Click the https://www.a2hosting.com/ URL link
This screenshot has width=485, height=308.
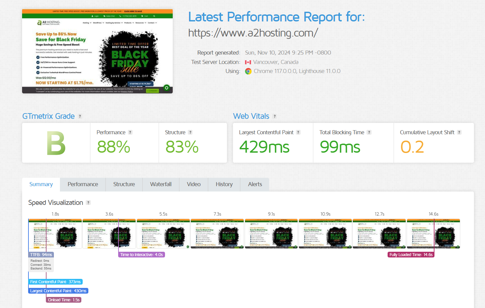click(x=253, y=33)
